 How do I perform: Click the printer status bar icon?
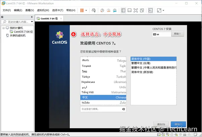pyautogui.click(x=172, y=135)
